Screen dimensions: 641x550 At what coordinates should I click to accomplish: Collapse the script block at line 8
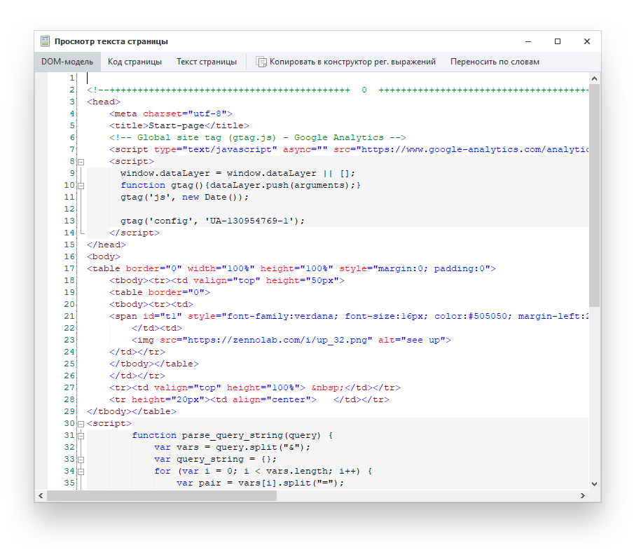click(81, 160)
